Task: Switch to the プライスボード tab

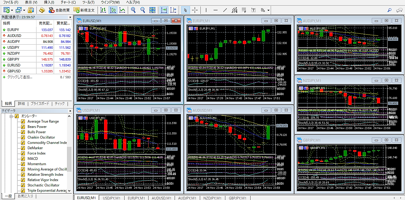Action: [x=40, y=104]
